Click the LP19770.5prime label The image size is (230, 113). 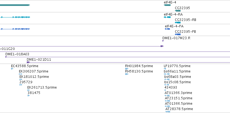pyautogui.click(x=177, y=66)
